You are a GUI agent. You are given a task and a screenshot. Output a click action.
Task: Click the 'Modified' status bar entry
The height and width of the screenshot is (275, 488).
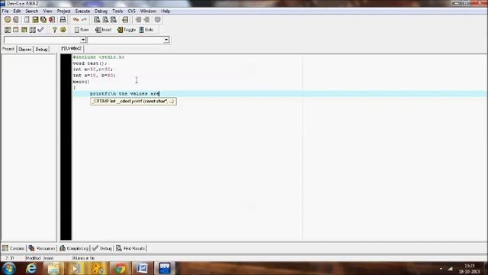click(x=33, y=258)
